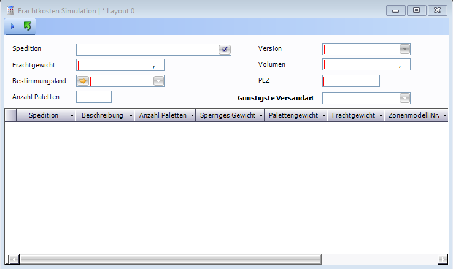
Task: Open the Version dropdown list
Action: 405,49
